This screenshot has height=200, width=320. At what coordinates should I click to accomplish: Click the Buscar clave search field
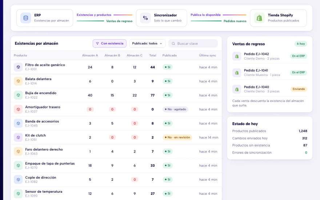click(193, 44)
